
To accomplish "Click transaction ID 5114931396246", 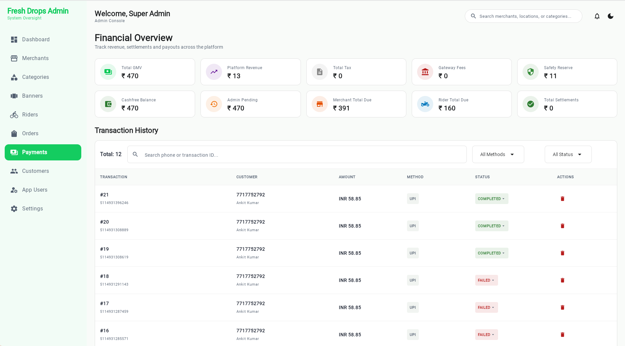I will pos(114,203).
